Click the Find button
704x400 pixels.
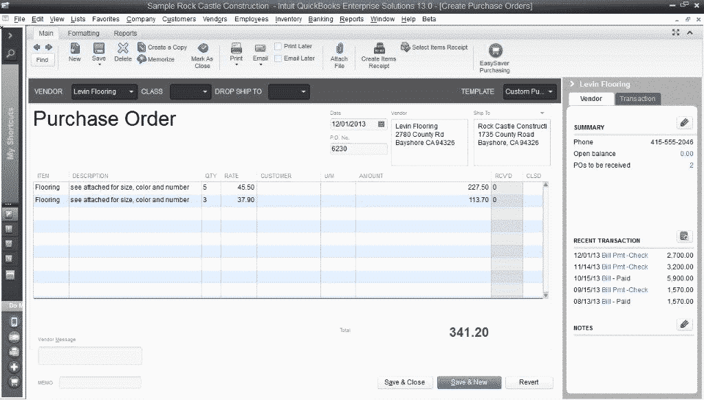(x=42, y=60)
